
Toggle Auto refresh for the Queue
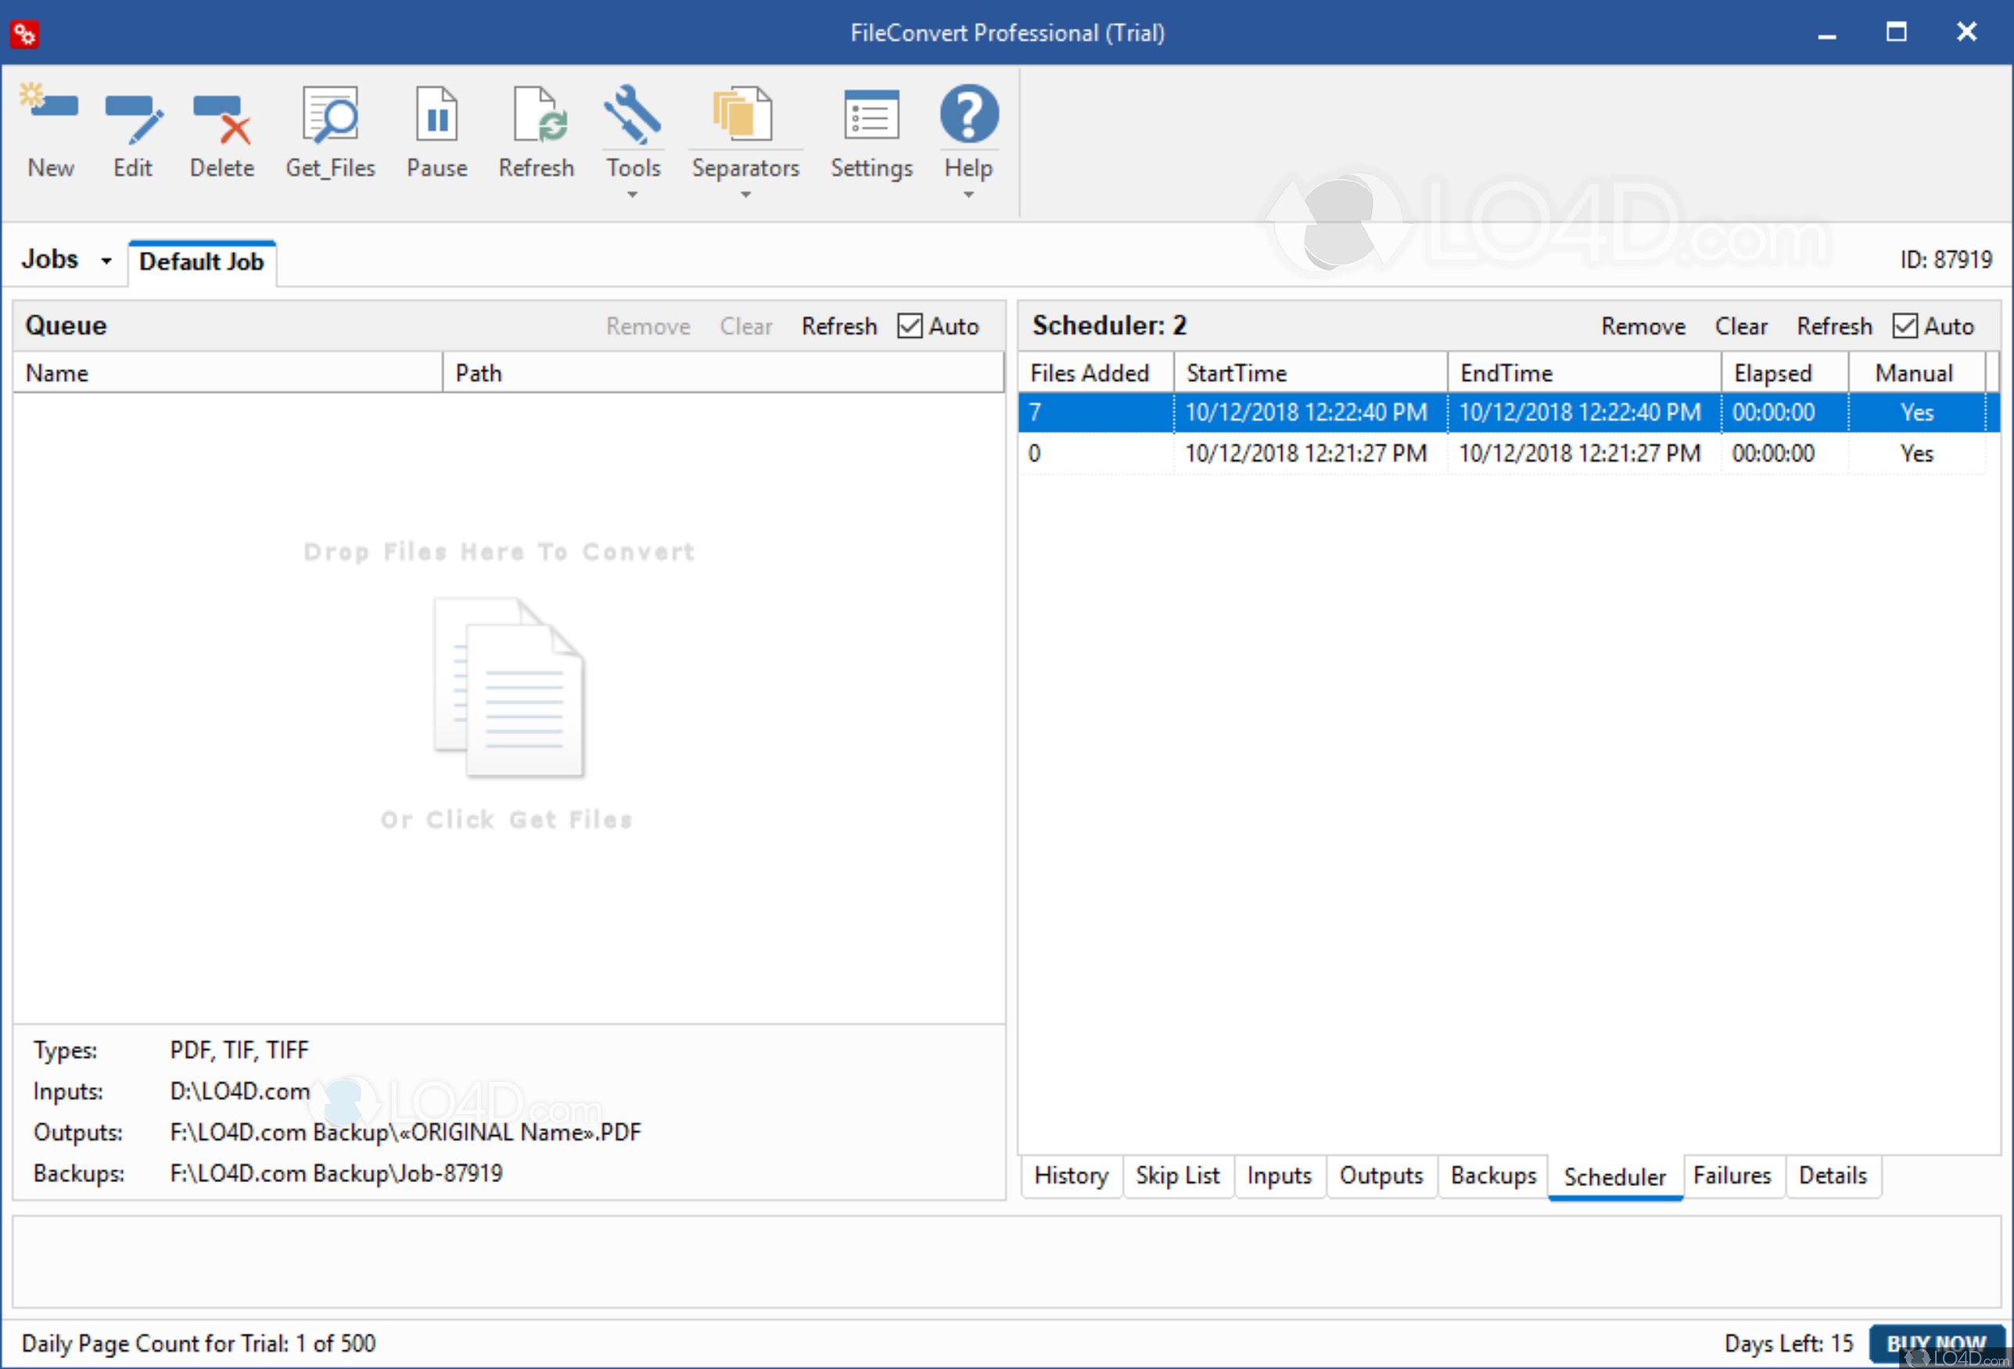[x=910, y=326]
